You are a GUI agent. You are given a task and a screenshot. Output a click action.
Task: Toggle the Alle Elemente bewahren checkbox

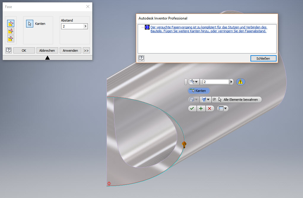214,100
